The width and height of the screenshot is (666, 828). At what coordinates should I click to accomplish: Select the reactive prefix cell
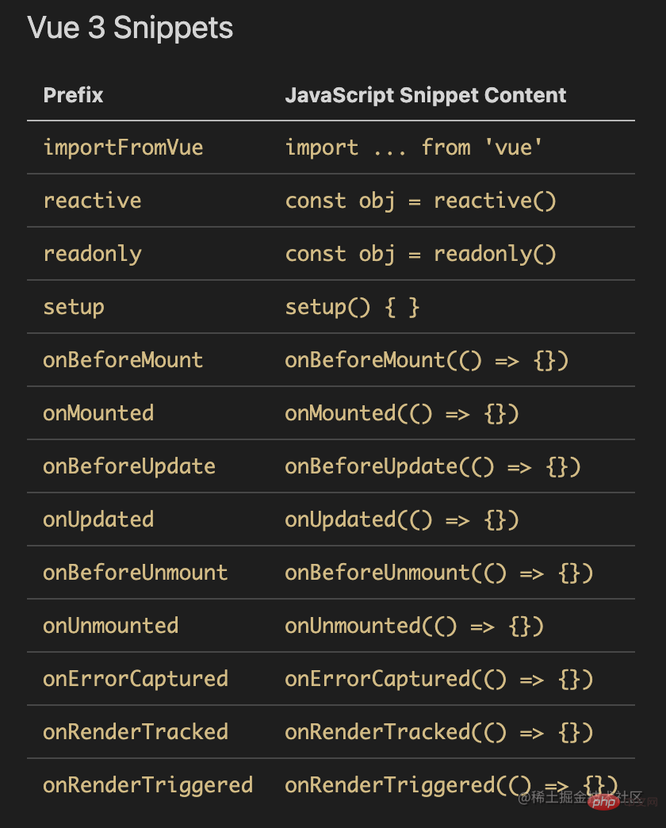coord(92,201)
